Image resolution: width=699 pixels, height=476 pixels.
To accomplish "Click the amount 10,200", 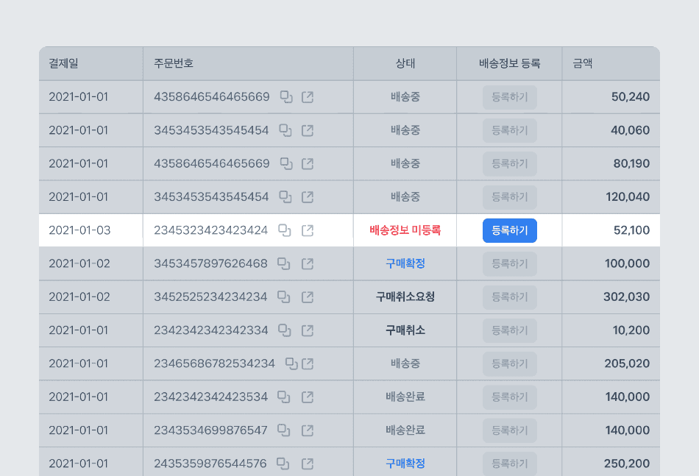I will click(631, 330).
